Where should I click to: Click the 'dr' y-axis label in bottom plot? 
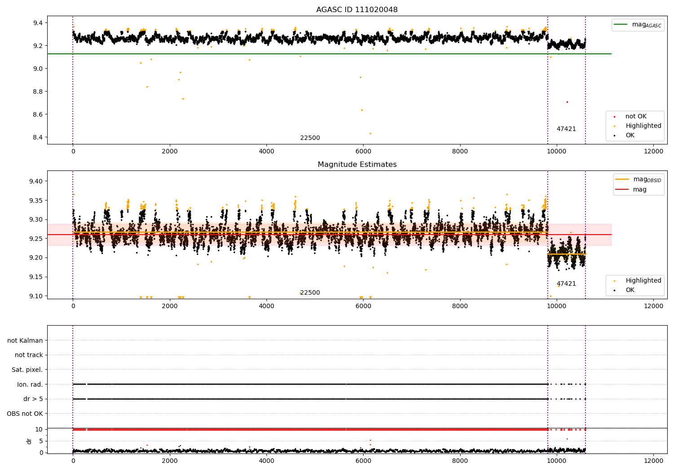29,441
